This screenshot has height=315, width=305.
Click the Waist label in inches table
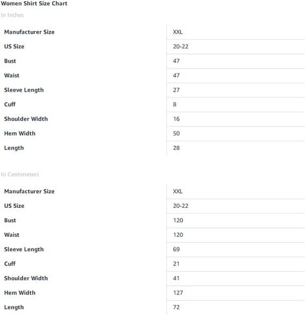coord(12,76)
